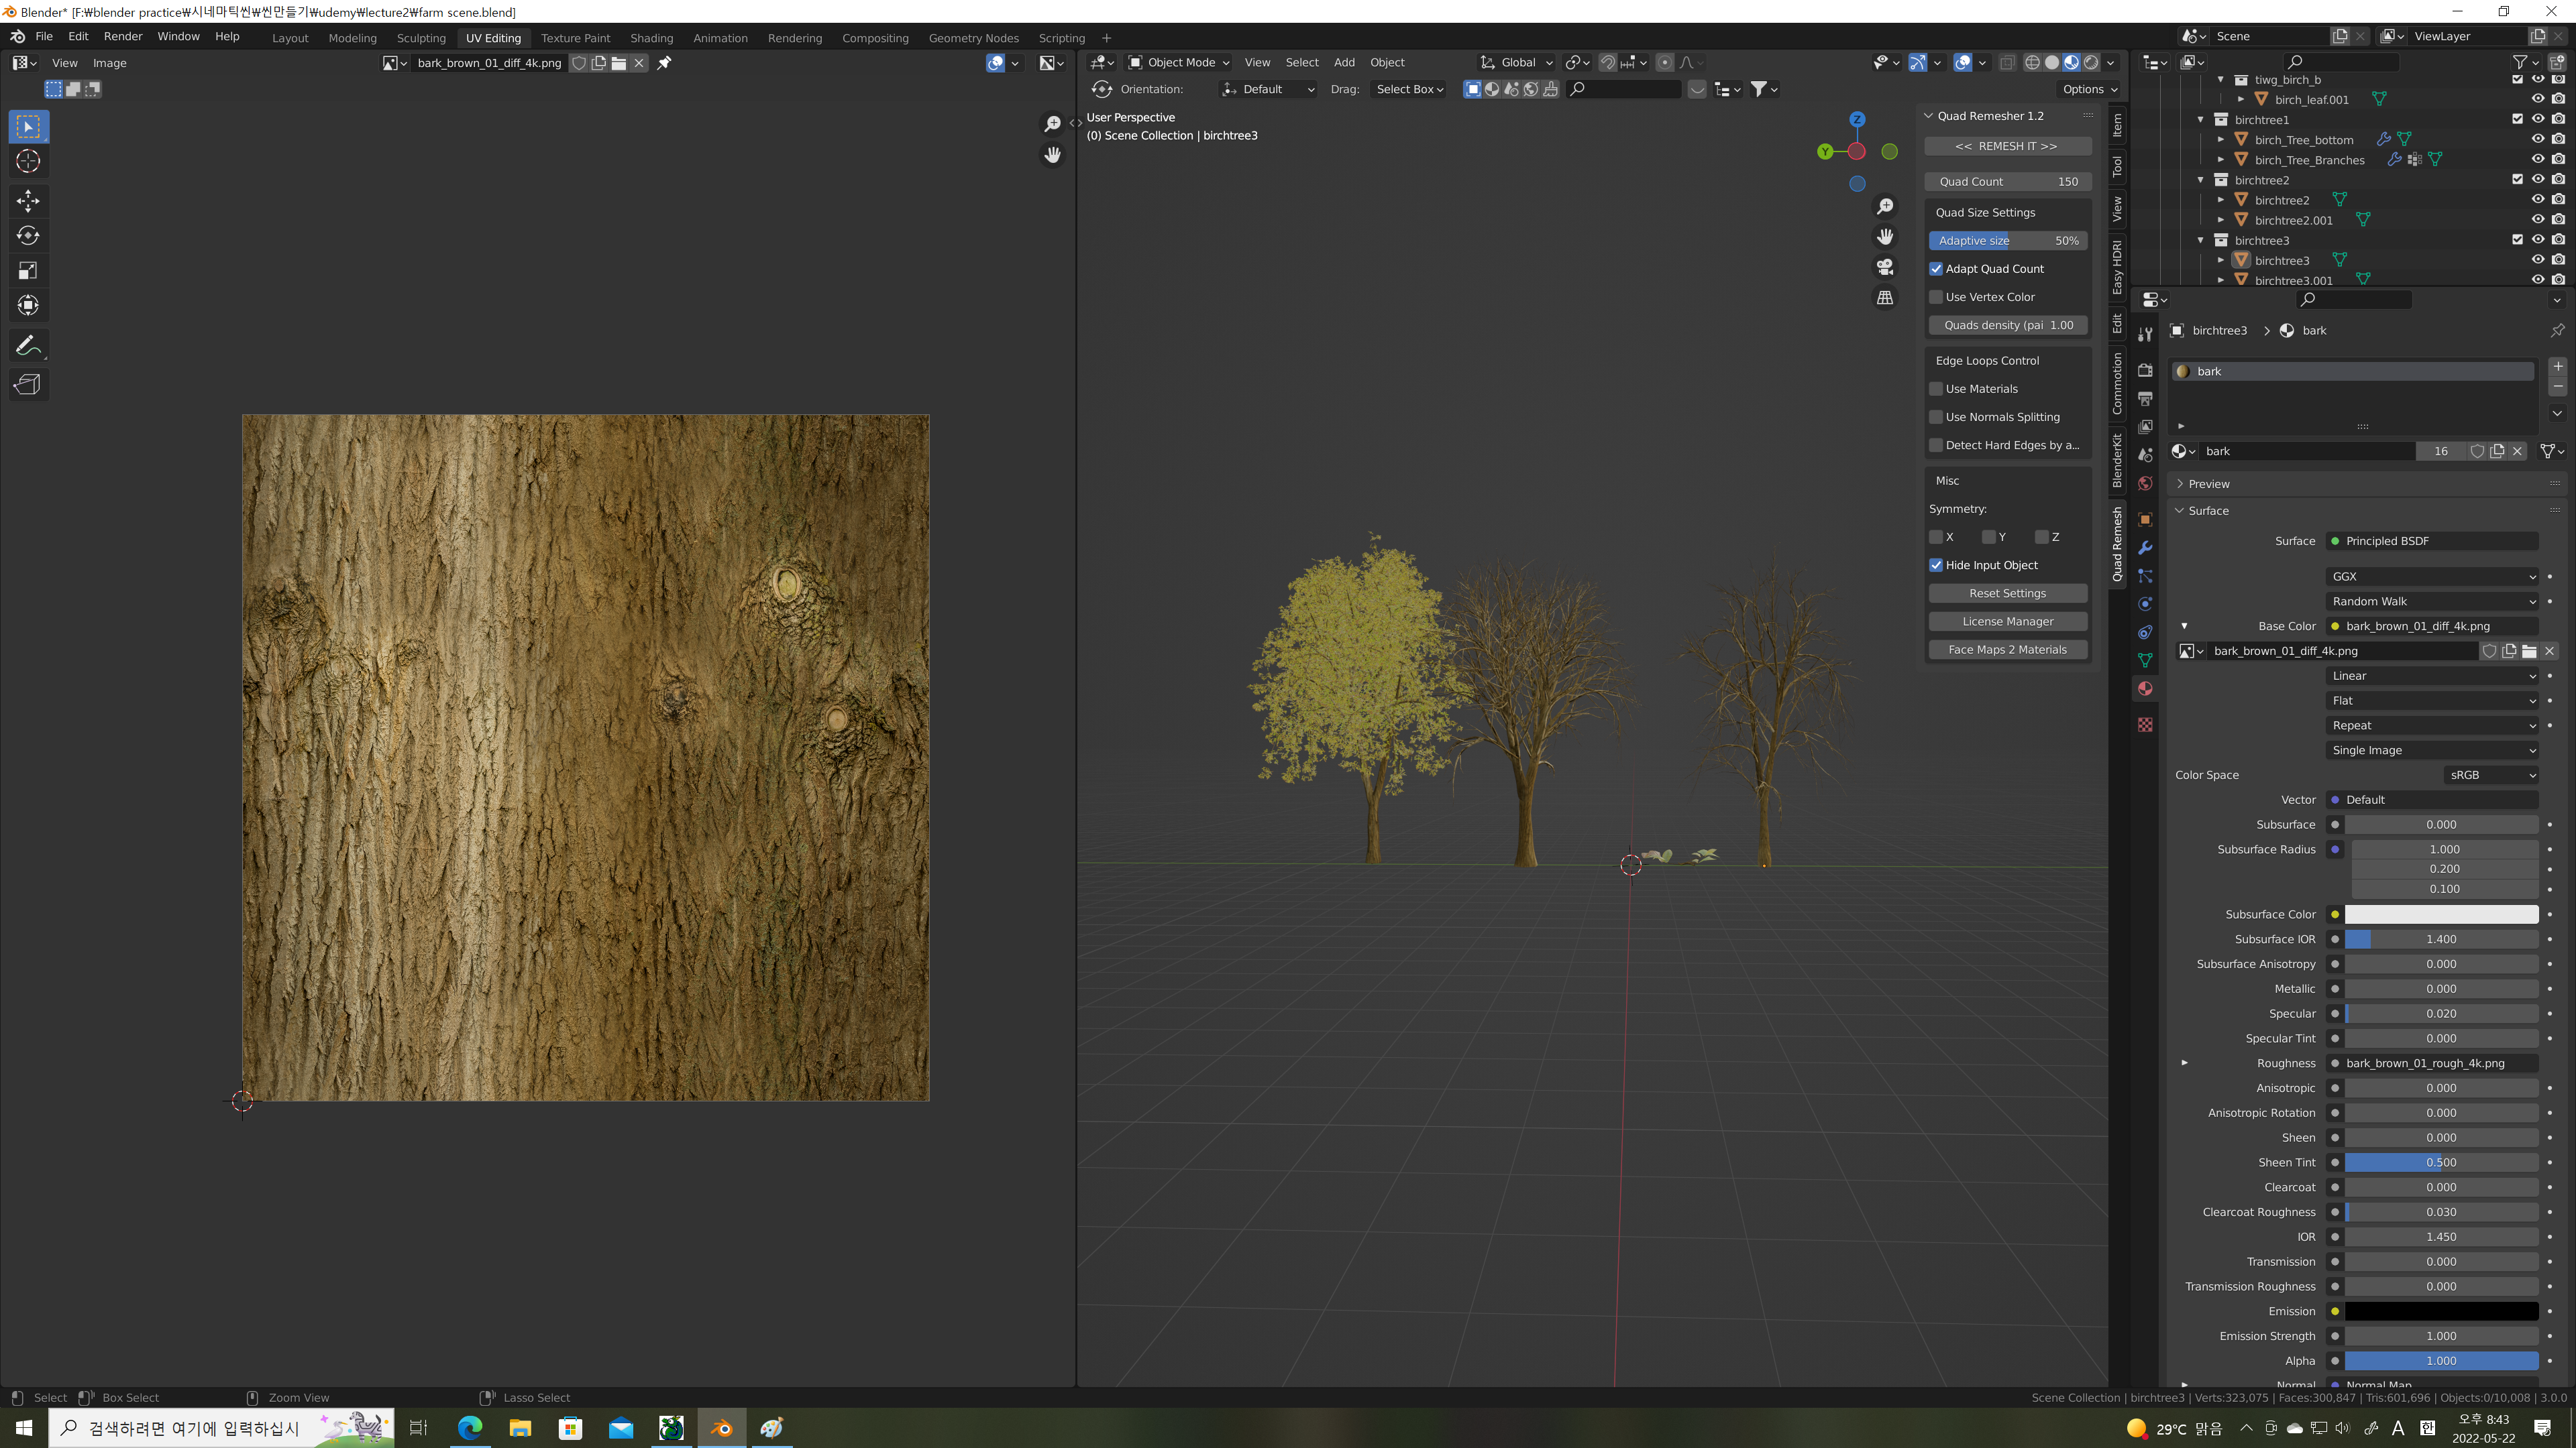Switch to the Shading workspace tab
Image resolution: width=2576 pixels, height=1448 pixels.
[651, 38]
